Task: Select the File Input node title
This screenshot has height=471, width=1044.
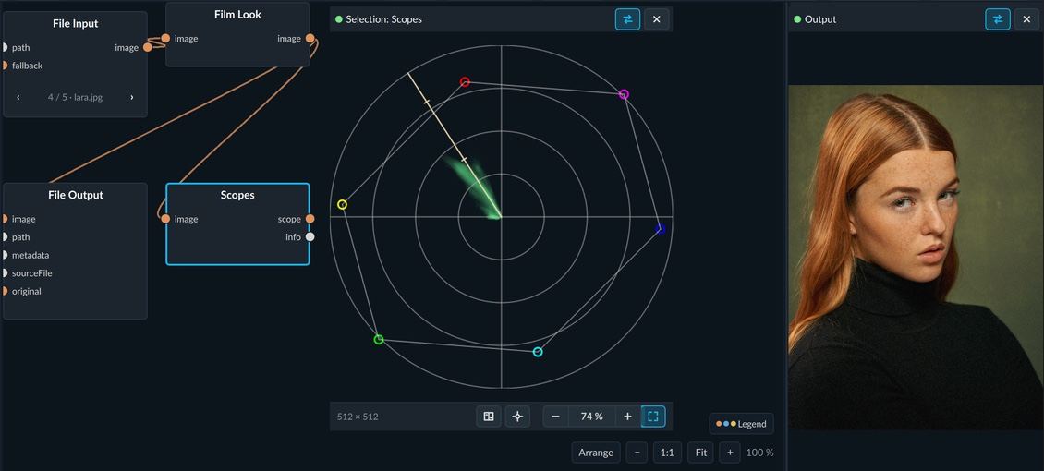Action: pos(75,23)
